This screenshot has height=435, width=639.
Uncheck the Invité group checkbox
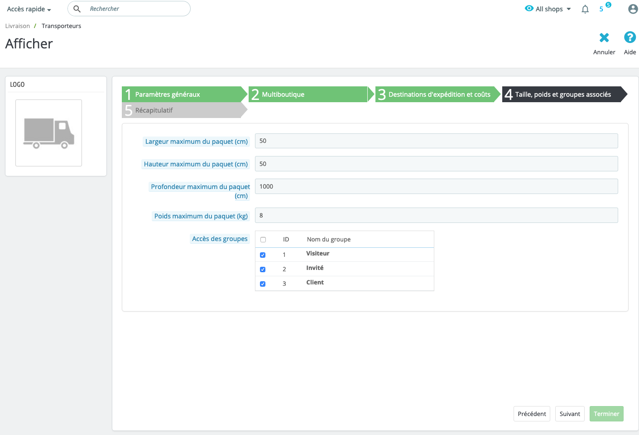(x=263, y=270)
